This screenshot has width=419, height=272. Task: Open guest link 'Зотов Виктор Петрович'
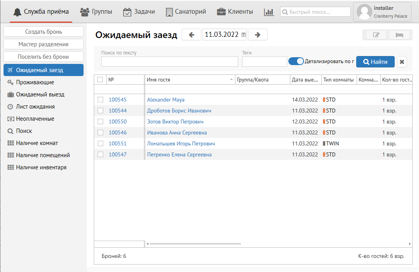[x=175, y=121]
